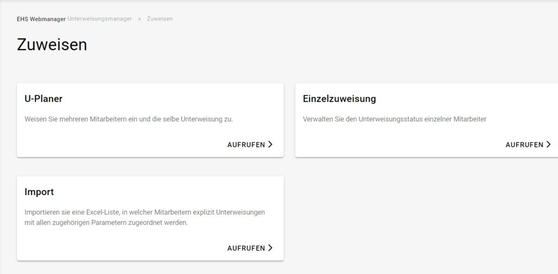The width and height of the screenshot is (558, 274).
Task: Click the chevron arrow in the Einzelzuweisung card
Action: tap(548, 145)
